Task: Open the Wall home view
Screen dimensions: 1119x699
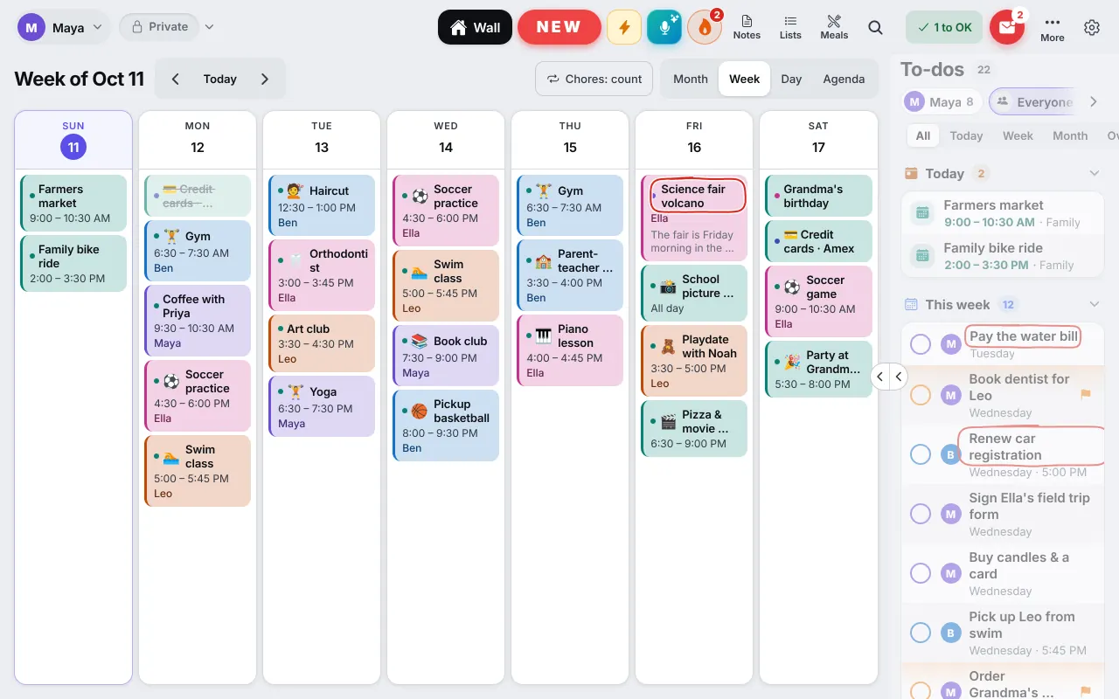Action: click(475, 27)
